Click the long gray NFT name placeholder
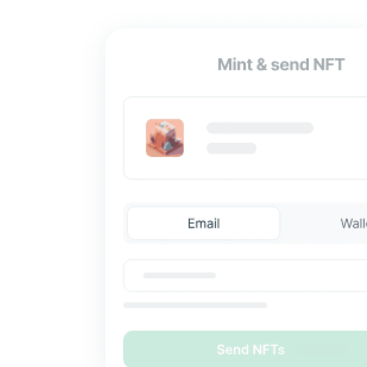367x367 pixels. 260,128
